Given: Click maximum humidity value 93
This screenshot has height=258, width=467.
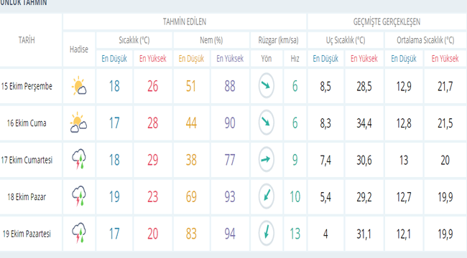Looking at the screenshot, I should coord(230,197).
